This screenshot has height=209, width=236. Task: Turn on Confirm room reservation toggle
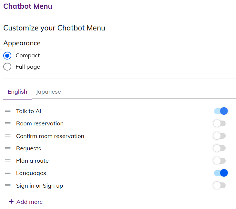(x=220, y=136)
